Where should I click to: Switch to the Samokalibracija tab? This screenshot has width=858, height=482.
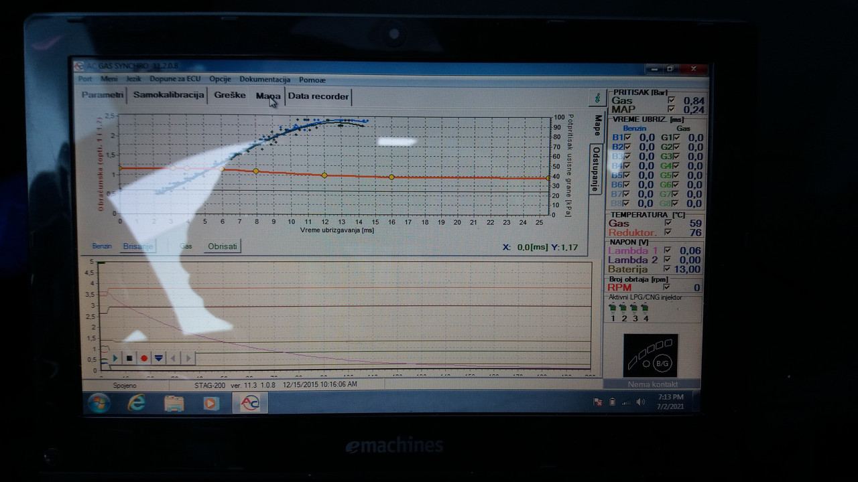(x=169, y=95)
